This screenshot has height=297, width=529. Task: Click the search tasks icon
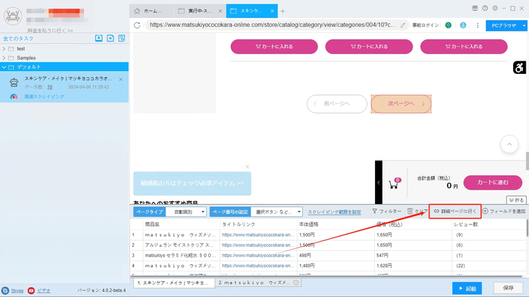coord(122,38)
